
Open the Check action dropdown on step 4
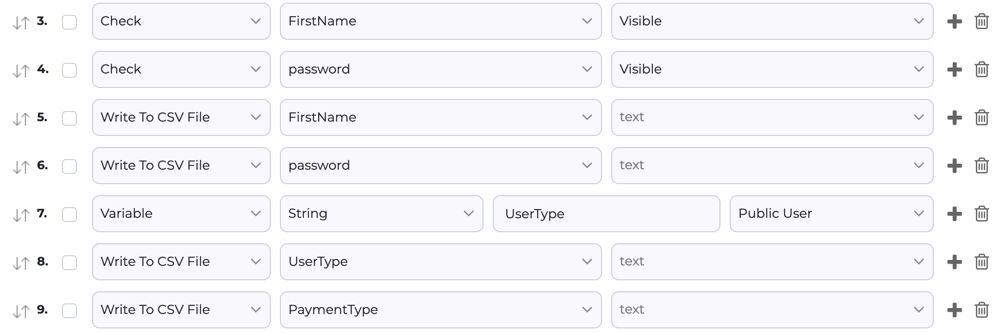(181, 69)
